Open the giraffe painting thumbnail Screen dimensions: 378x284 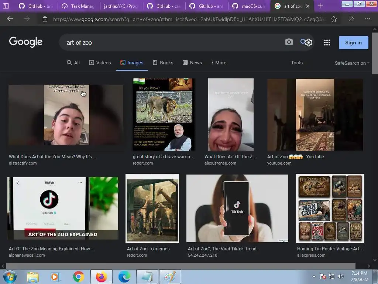coord(152,208)
